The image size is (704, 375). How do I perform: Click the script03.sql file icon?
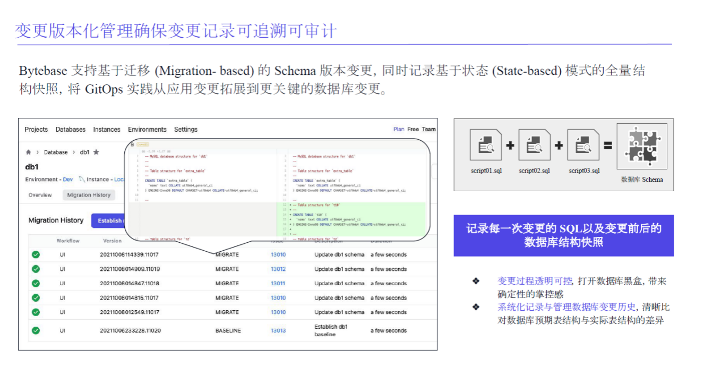coord(583,145)
